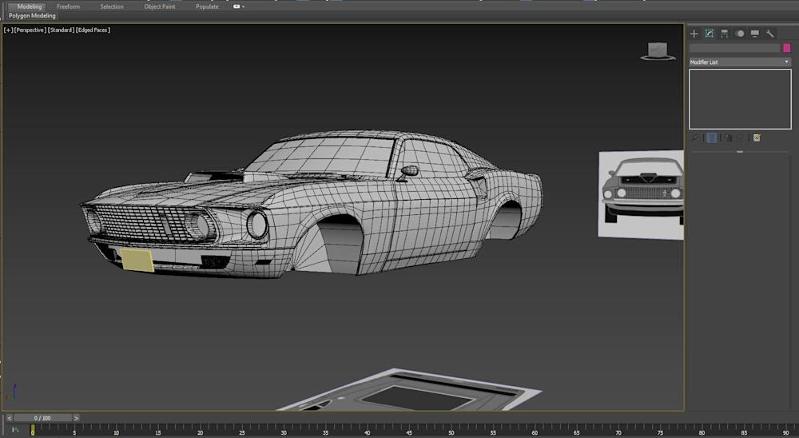This screenshot has width=799, height=438.
Task: Click the pink object color swatch
Action: coord(786,48)
